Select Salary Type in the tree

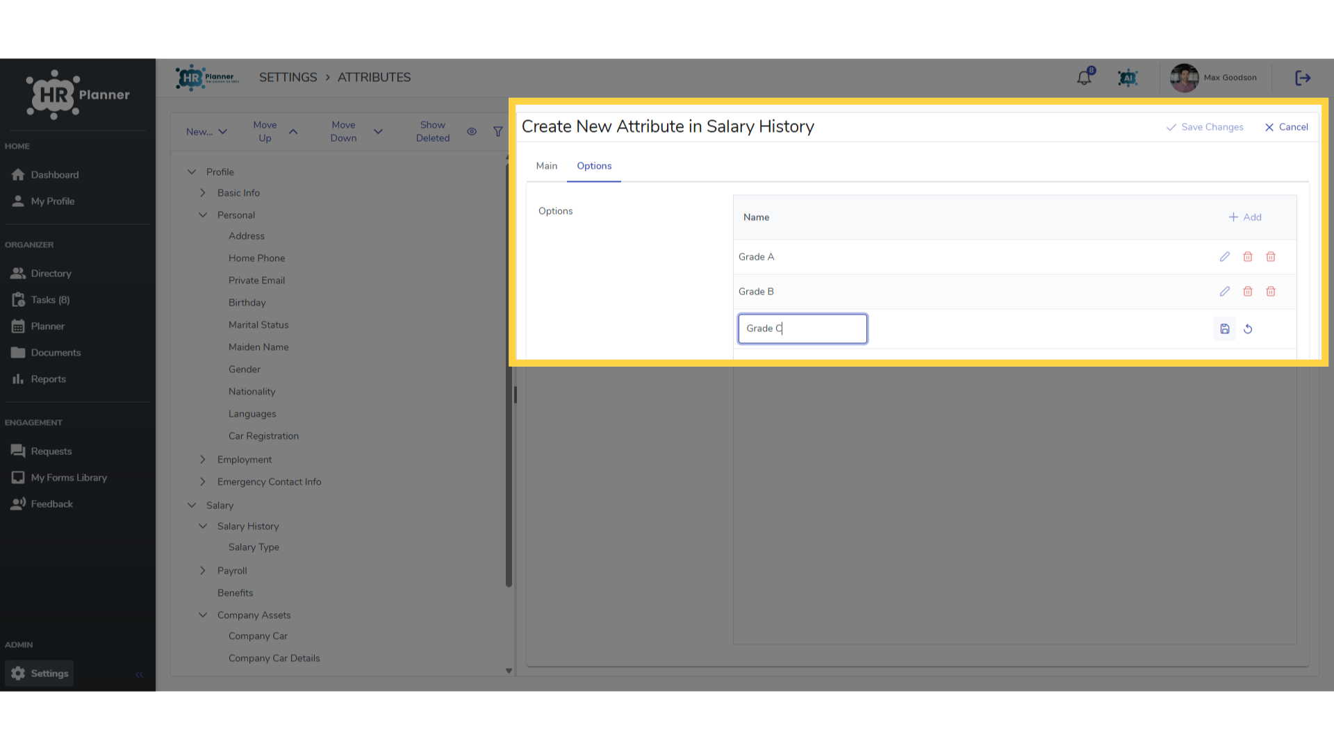(x=254, y=547)
